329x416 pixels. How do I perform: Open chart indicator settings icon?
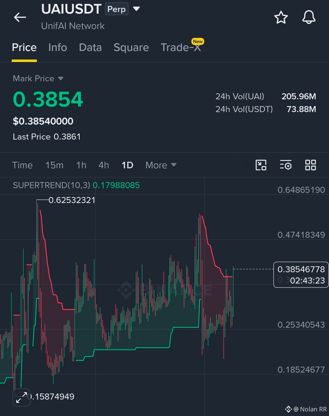click(x=286, y=165)
